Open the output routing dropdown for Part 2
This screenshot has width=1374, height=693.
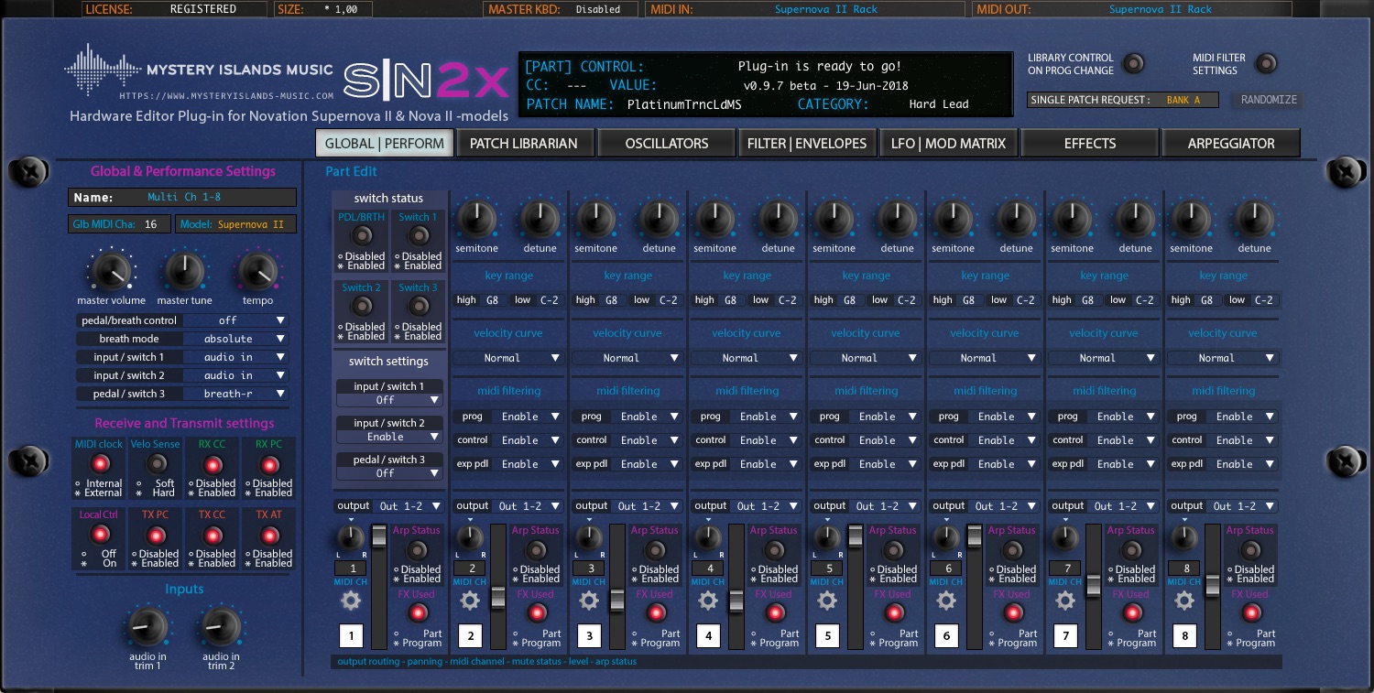pyautogui.click(x=529, y=505)
